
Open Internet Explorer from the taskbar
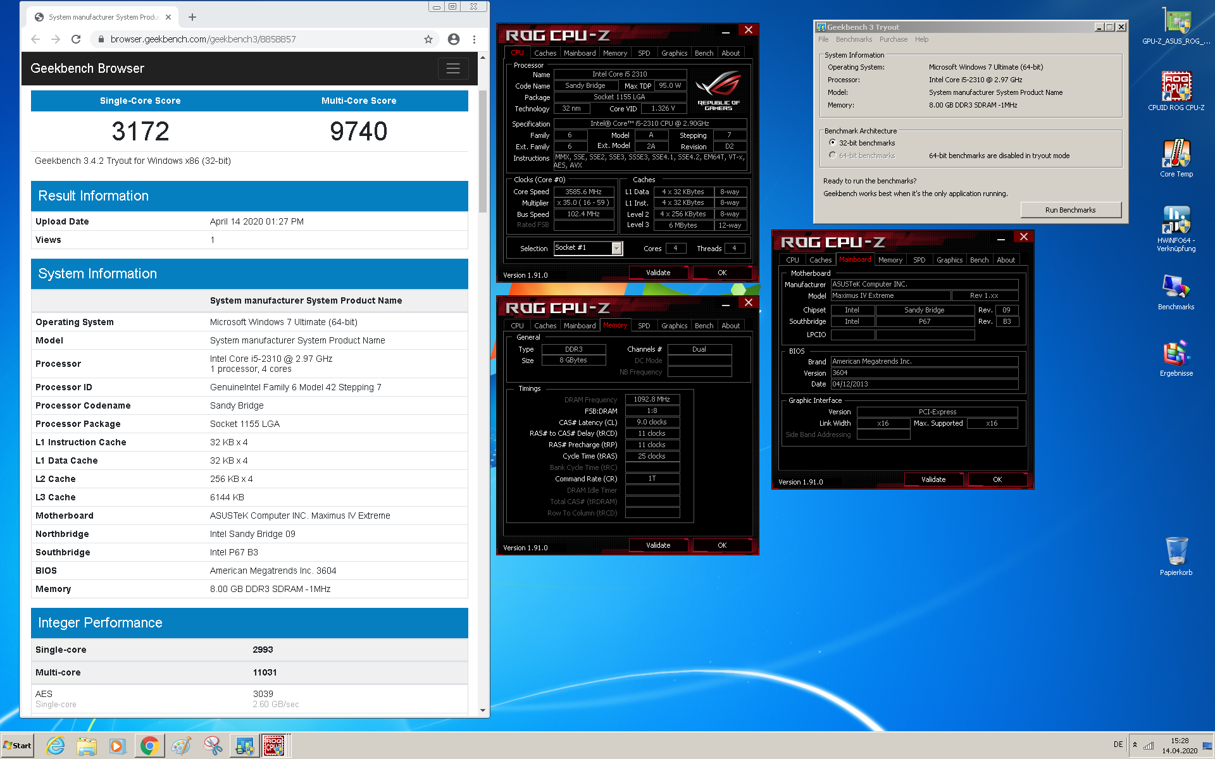(x=55, y=746)
